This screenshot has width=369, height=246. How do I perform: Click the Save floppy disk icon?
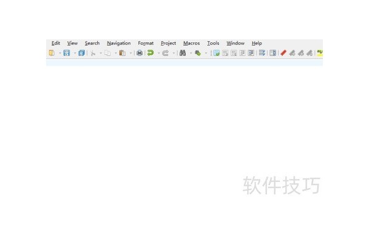pyautogui.click(x=66, y=53)
